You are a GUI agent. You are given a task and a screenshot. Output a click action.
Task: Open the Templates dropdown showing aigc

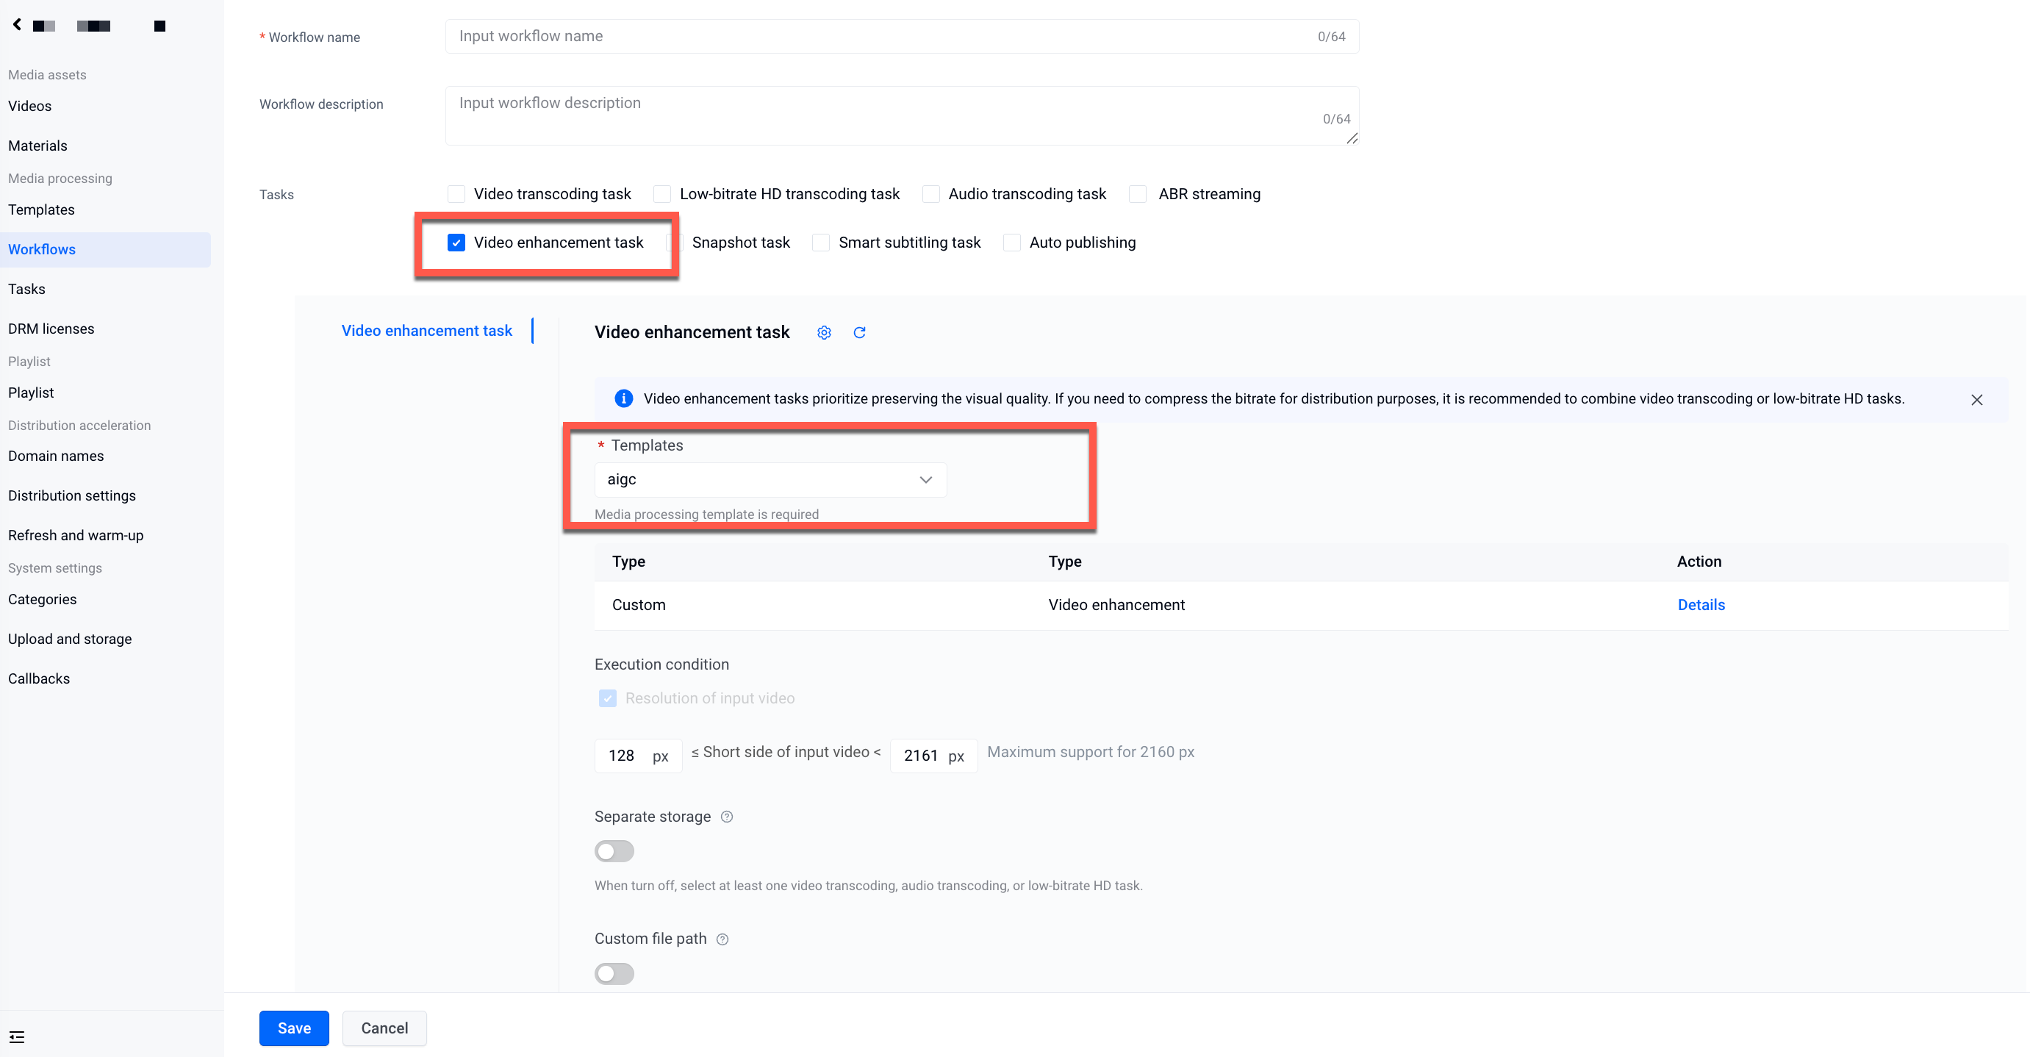coord(770,479)
